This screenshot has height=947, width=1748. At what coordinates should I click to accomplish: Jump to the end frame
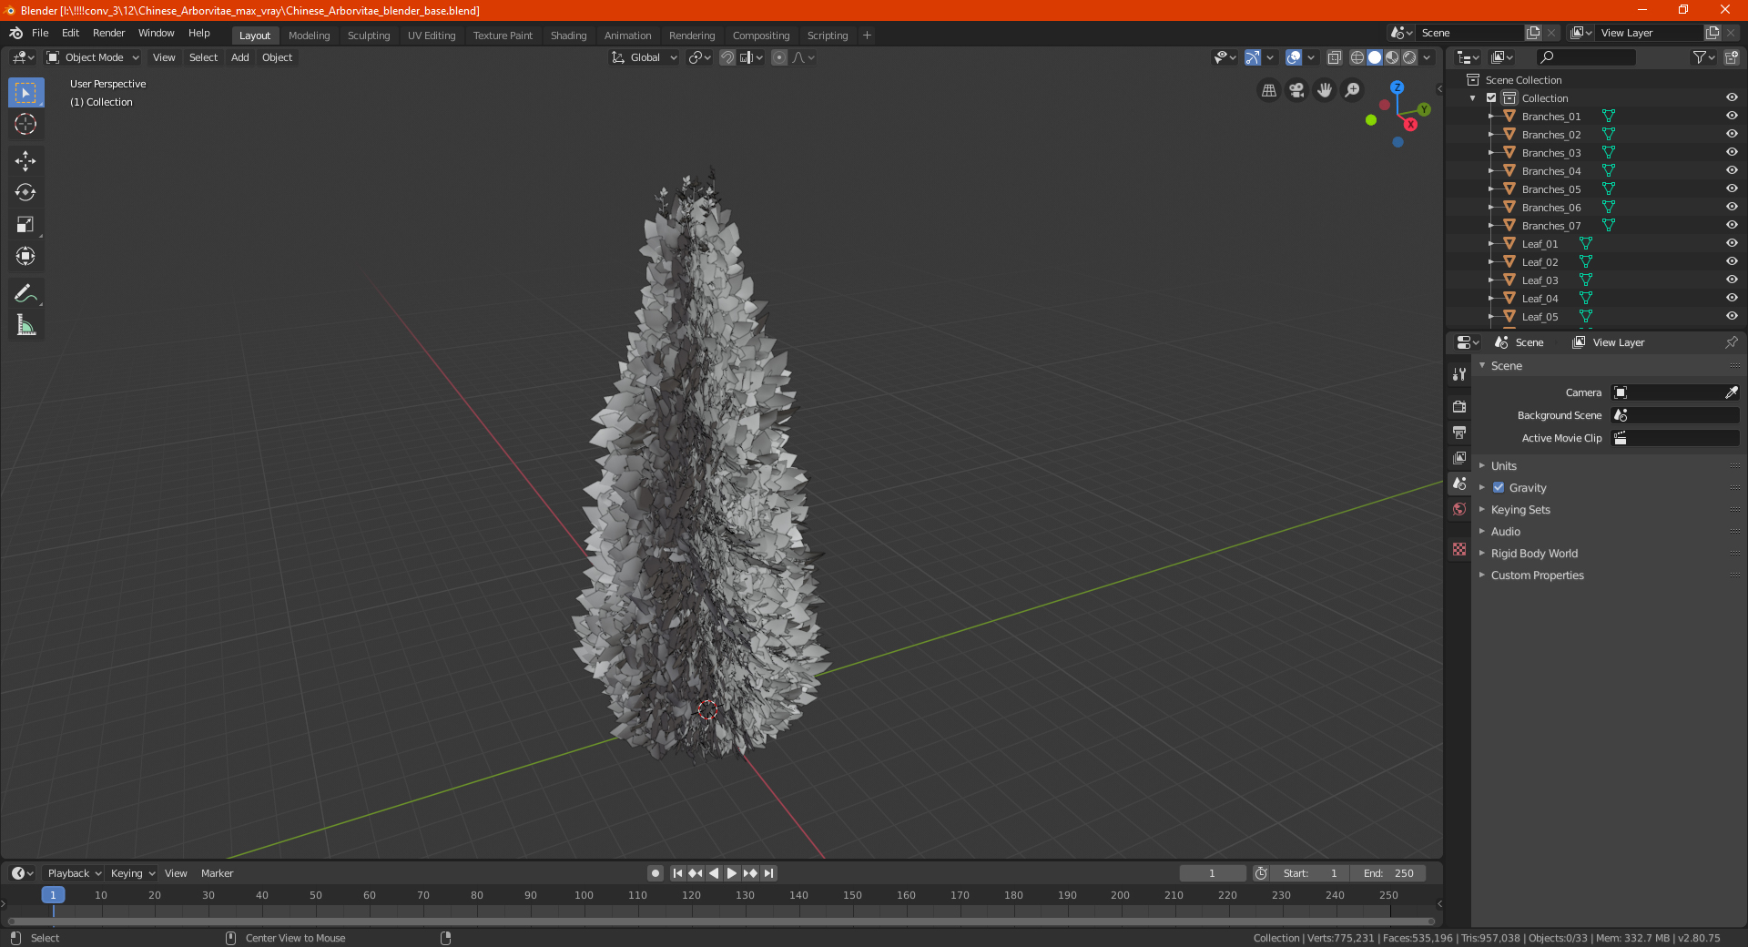[x=768, y=873]
